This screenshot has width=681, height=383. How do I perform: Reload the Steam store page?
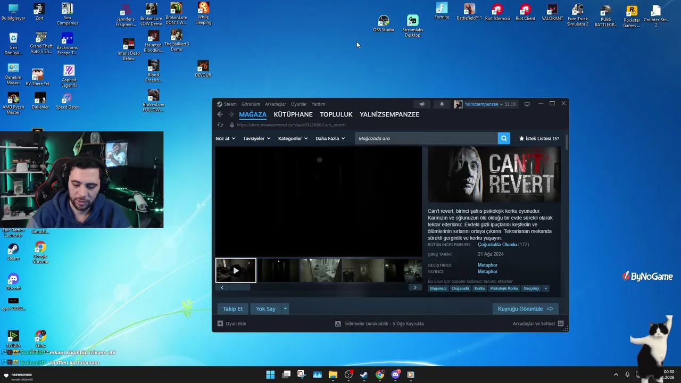tap(220, 125)
